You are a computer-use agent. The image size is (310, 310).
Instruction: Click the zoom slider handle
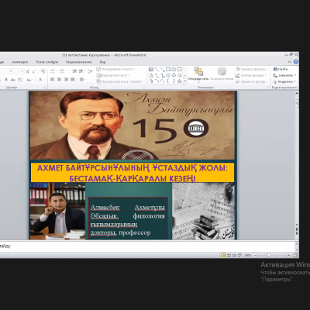[269, 255]
